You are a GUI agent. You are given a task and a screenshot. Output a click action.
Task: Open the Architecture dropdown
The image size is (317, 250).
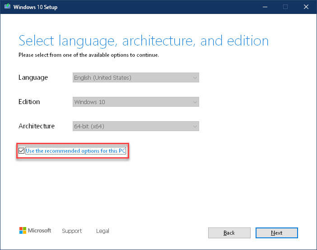coord(135,126)
